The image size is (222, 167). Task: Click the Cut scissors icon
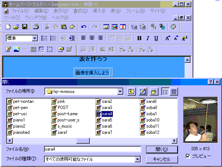coord(47,27)
